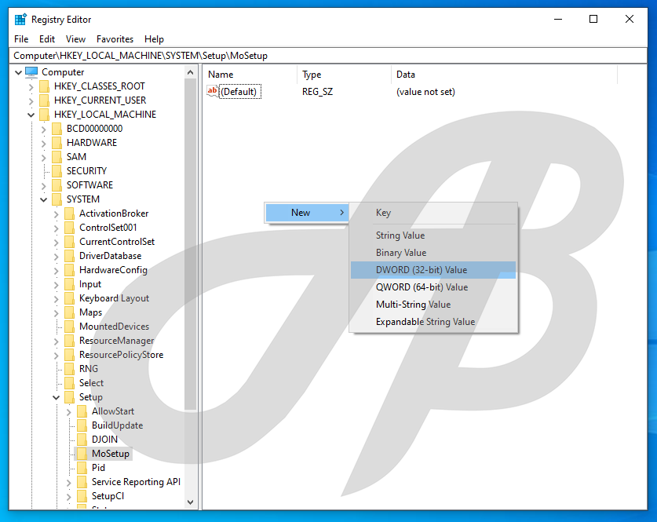The height and width of the screenshot is (522, 657).
Task: Click the DriverDatabase folder icon
Action: point(70,256)
